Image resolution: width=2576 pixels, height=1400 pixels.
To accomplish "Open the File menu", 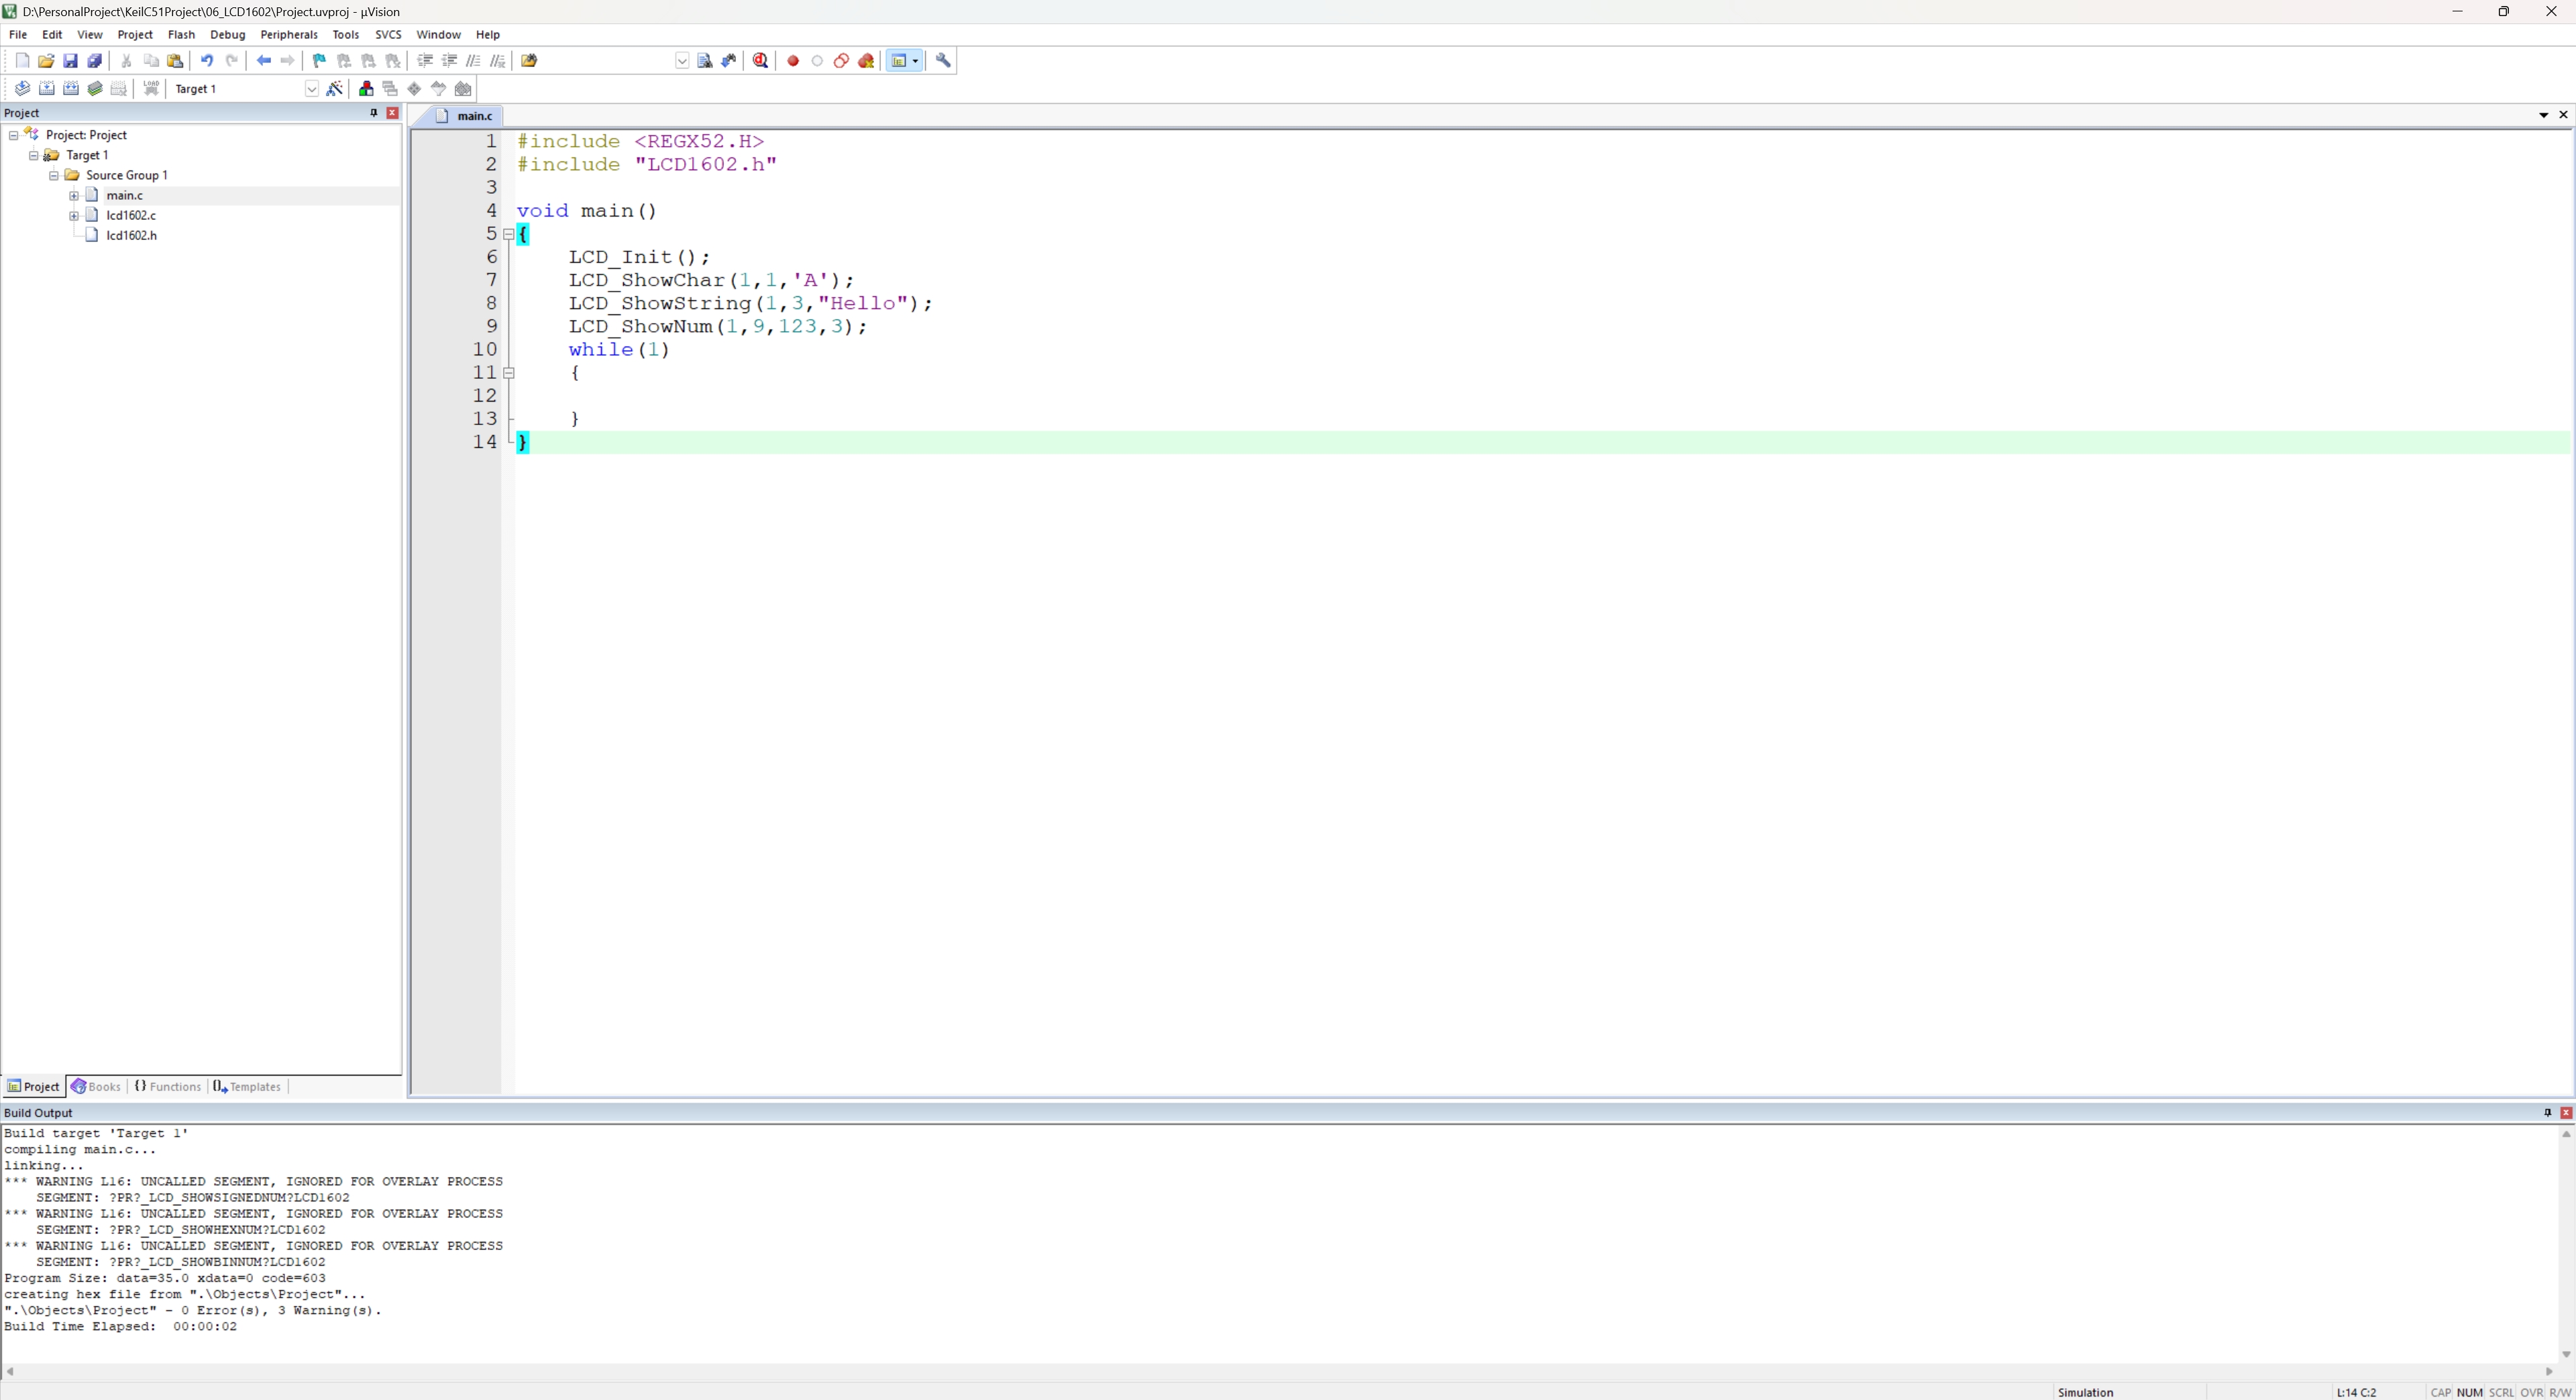I will (18, 34).
